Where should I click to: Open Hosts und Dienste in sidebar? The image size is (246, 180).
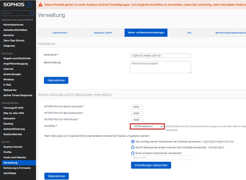click(15, 157)
